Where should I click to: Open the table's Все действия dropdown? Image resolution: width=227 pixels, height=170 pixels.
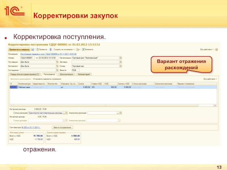tap(210, 79)
